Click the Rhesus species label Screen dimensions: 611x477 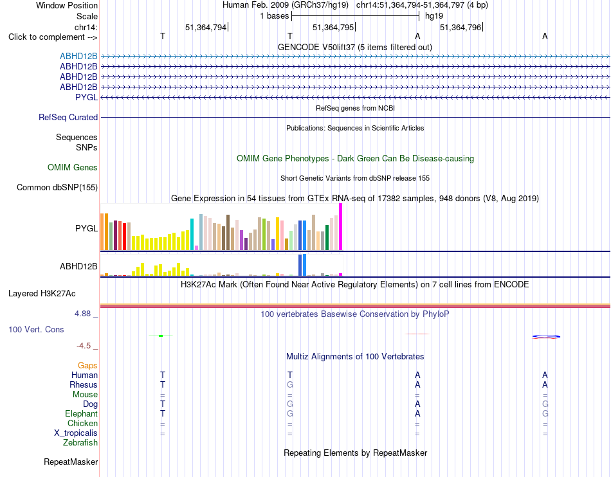point(84,384)
